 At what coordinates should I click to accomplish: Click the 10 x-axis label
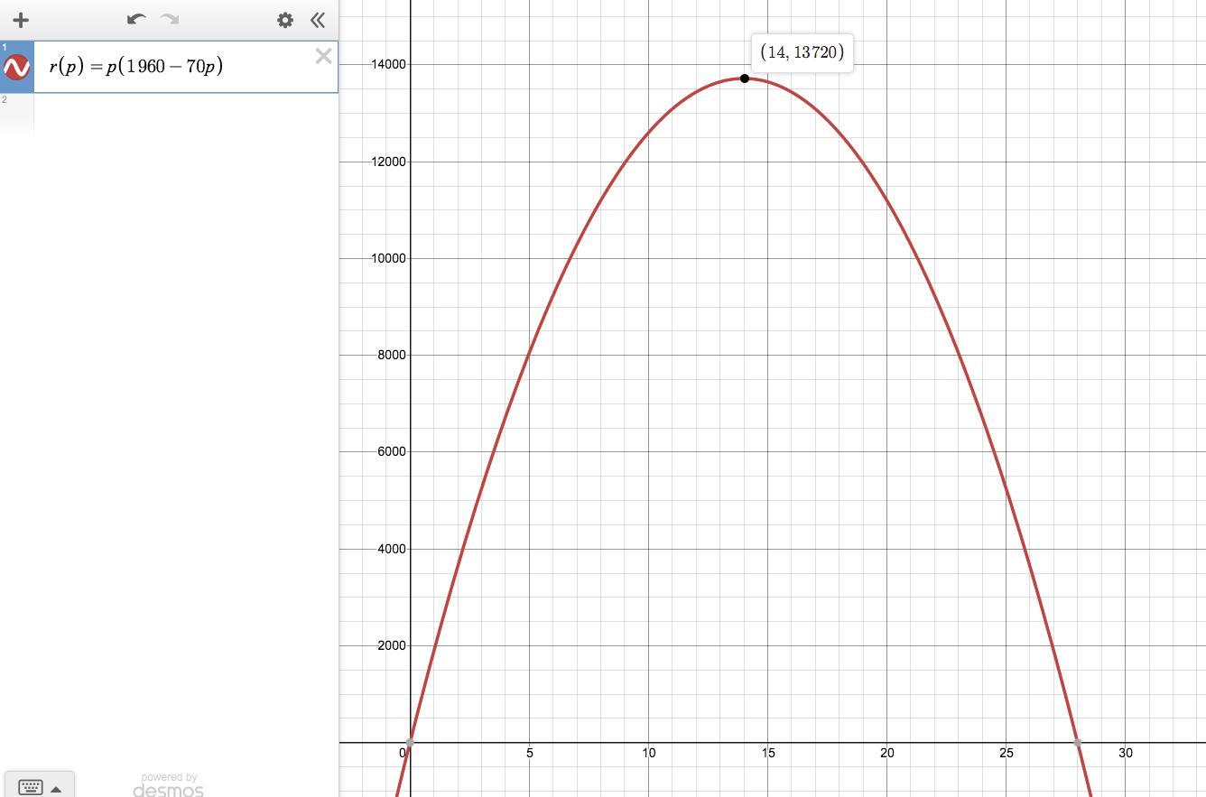[649, 753]
